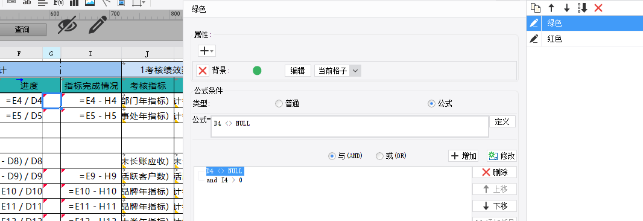Click the '1考核绩效' merged header cell
The width and height of the screenshot is (643, 221).
coord(153,70)
